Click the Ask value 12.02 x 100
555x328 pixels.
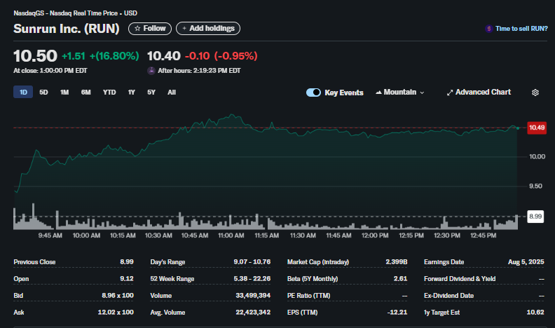116,312
